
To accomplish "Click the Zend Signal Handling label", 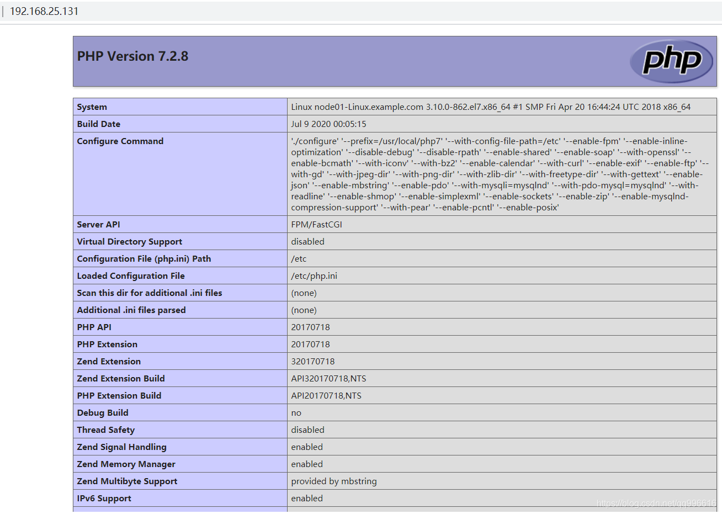I will 122,447.
